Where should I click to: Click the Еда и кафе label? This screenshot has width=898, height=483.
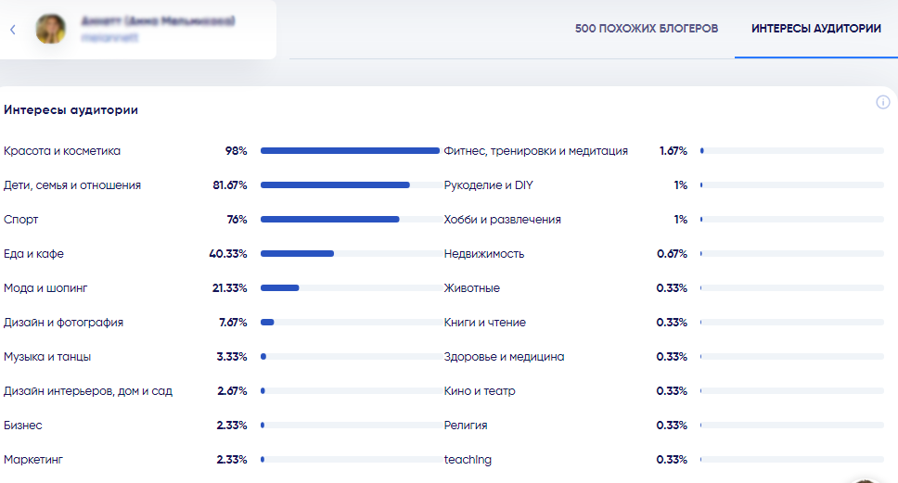[x=33, y=253]
